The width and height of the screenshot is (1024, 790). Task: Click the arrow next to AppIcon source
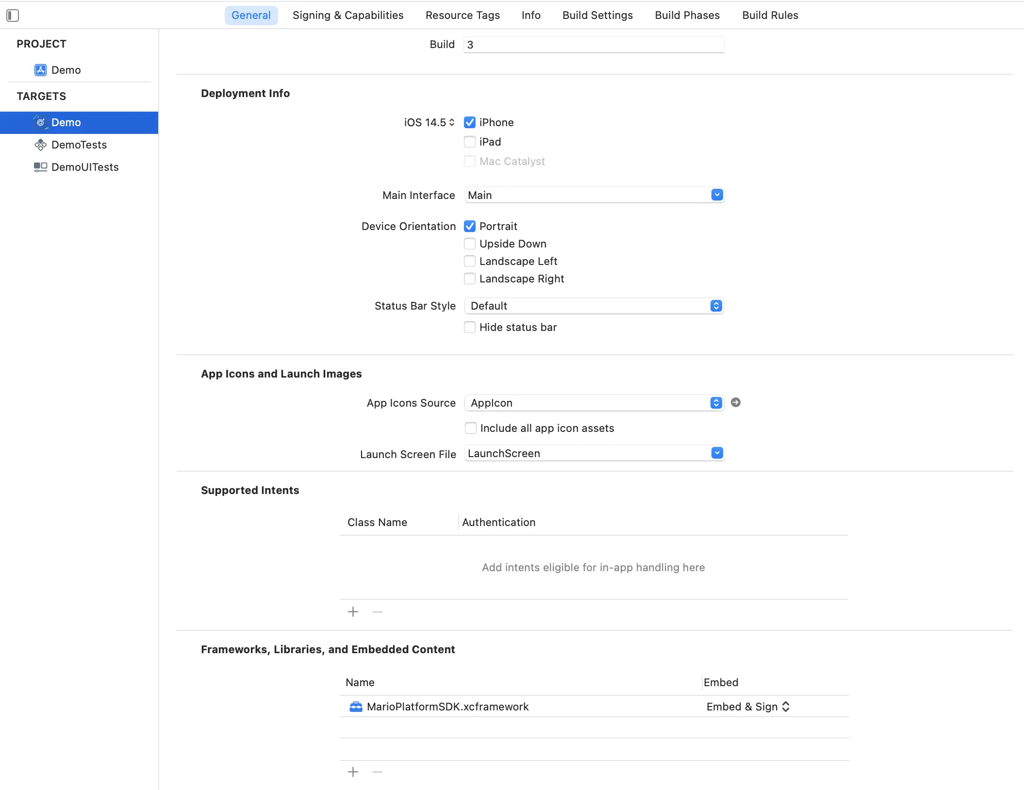(x=735, y=402)
